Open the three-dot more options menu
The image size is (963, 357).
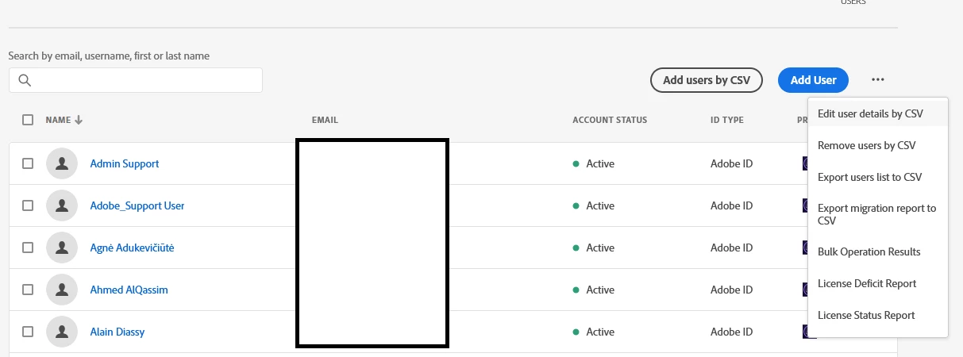coord(877,80)
